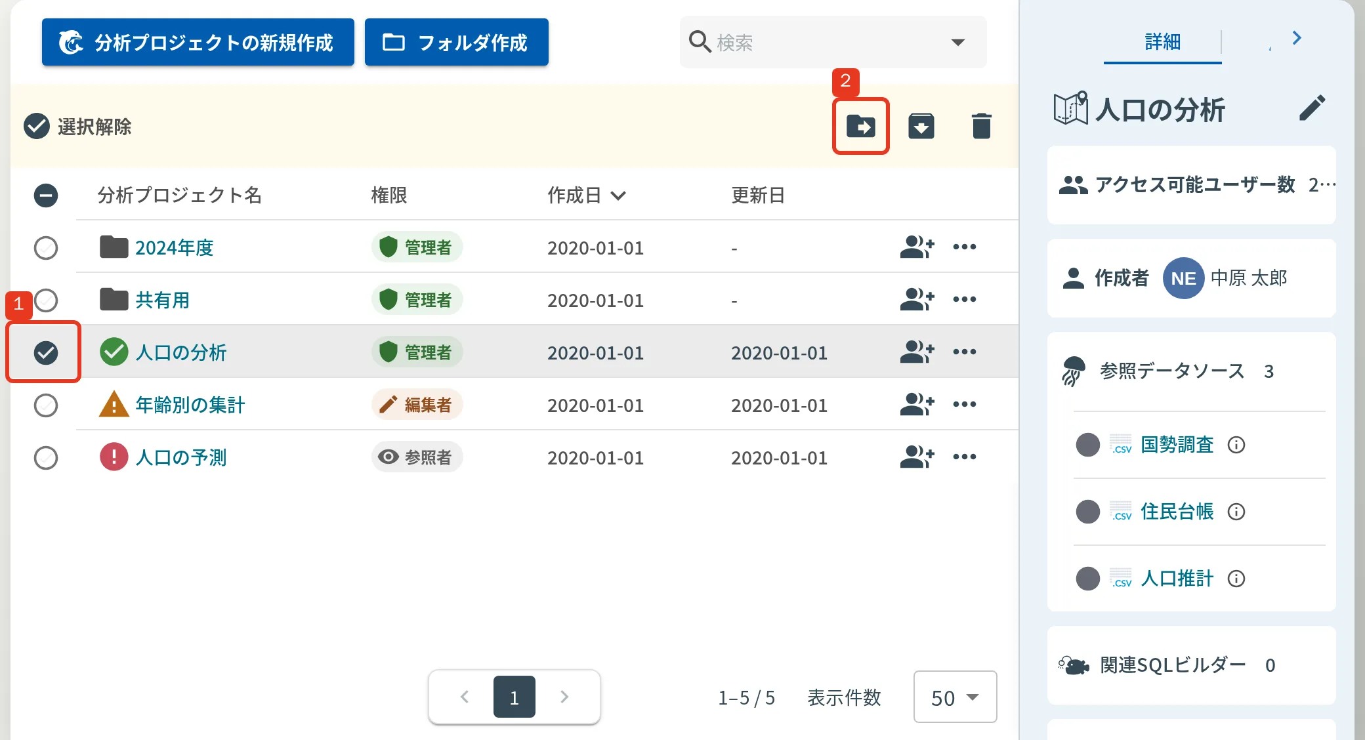Screen dimensions: 1365x740
Task: Click right chevron next to detail tabs
Action: click(1297, 38)
